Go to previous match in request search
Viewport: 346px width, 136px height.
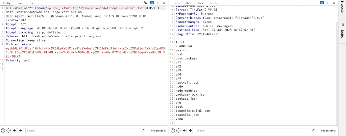click(15, 131)
